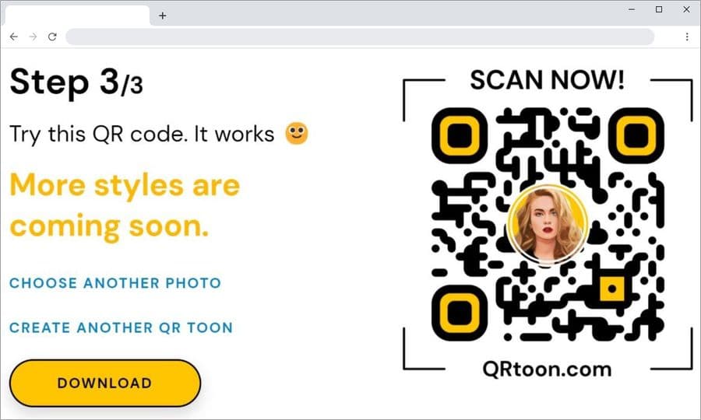Click the top-right yellow QR finder square
Viewport: 701px width, 420px height.
(x=636, y=135)
